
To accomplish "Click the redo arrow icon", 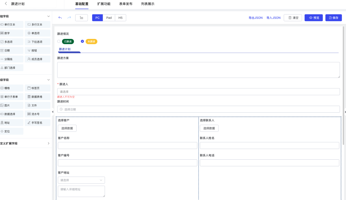I will tap(69, 18).
